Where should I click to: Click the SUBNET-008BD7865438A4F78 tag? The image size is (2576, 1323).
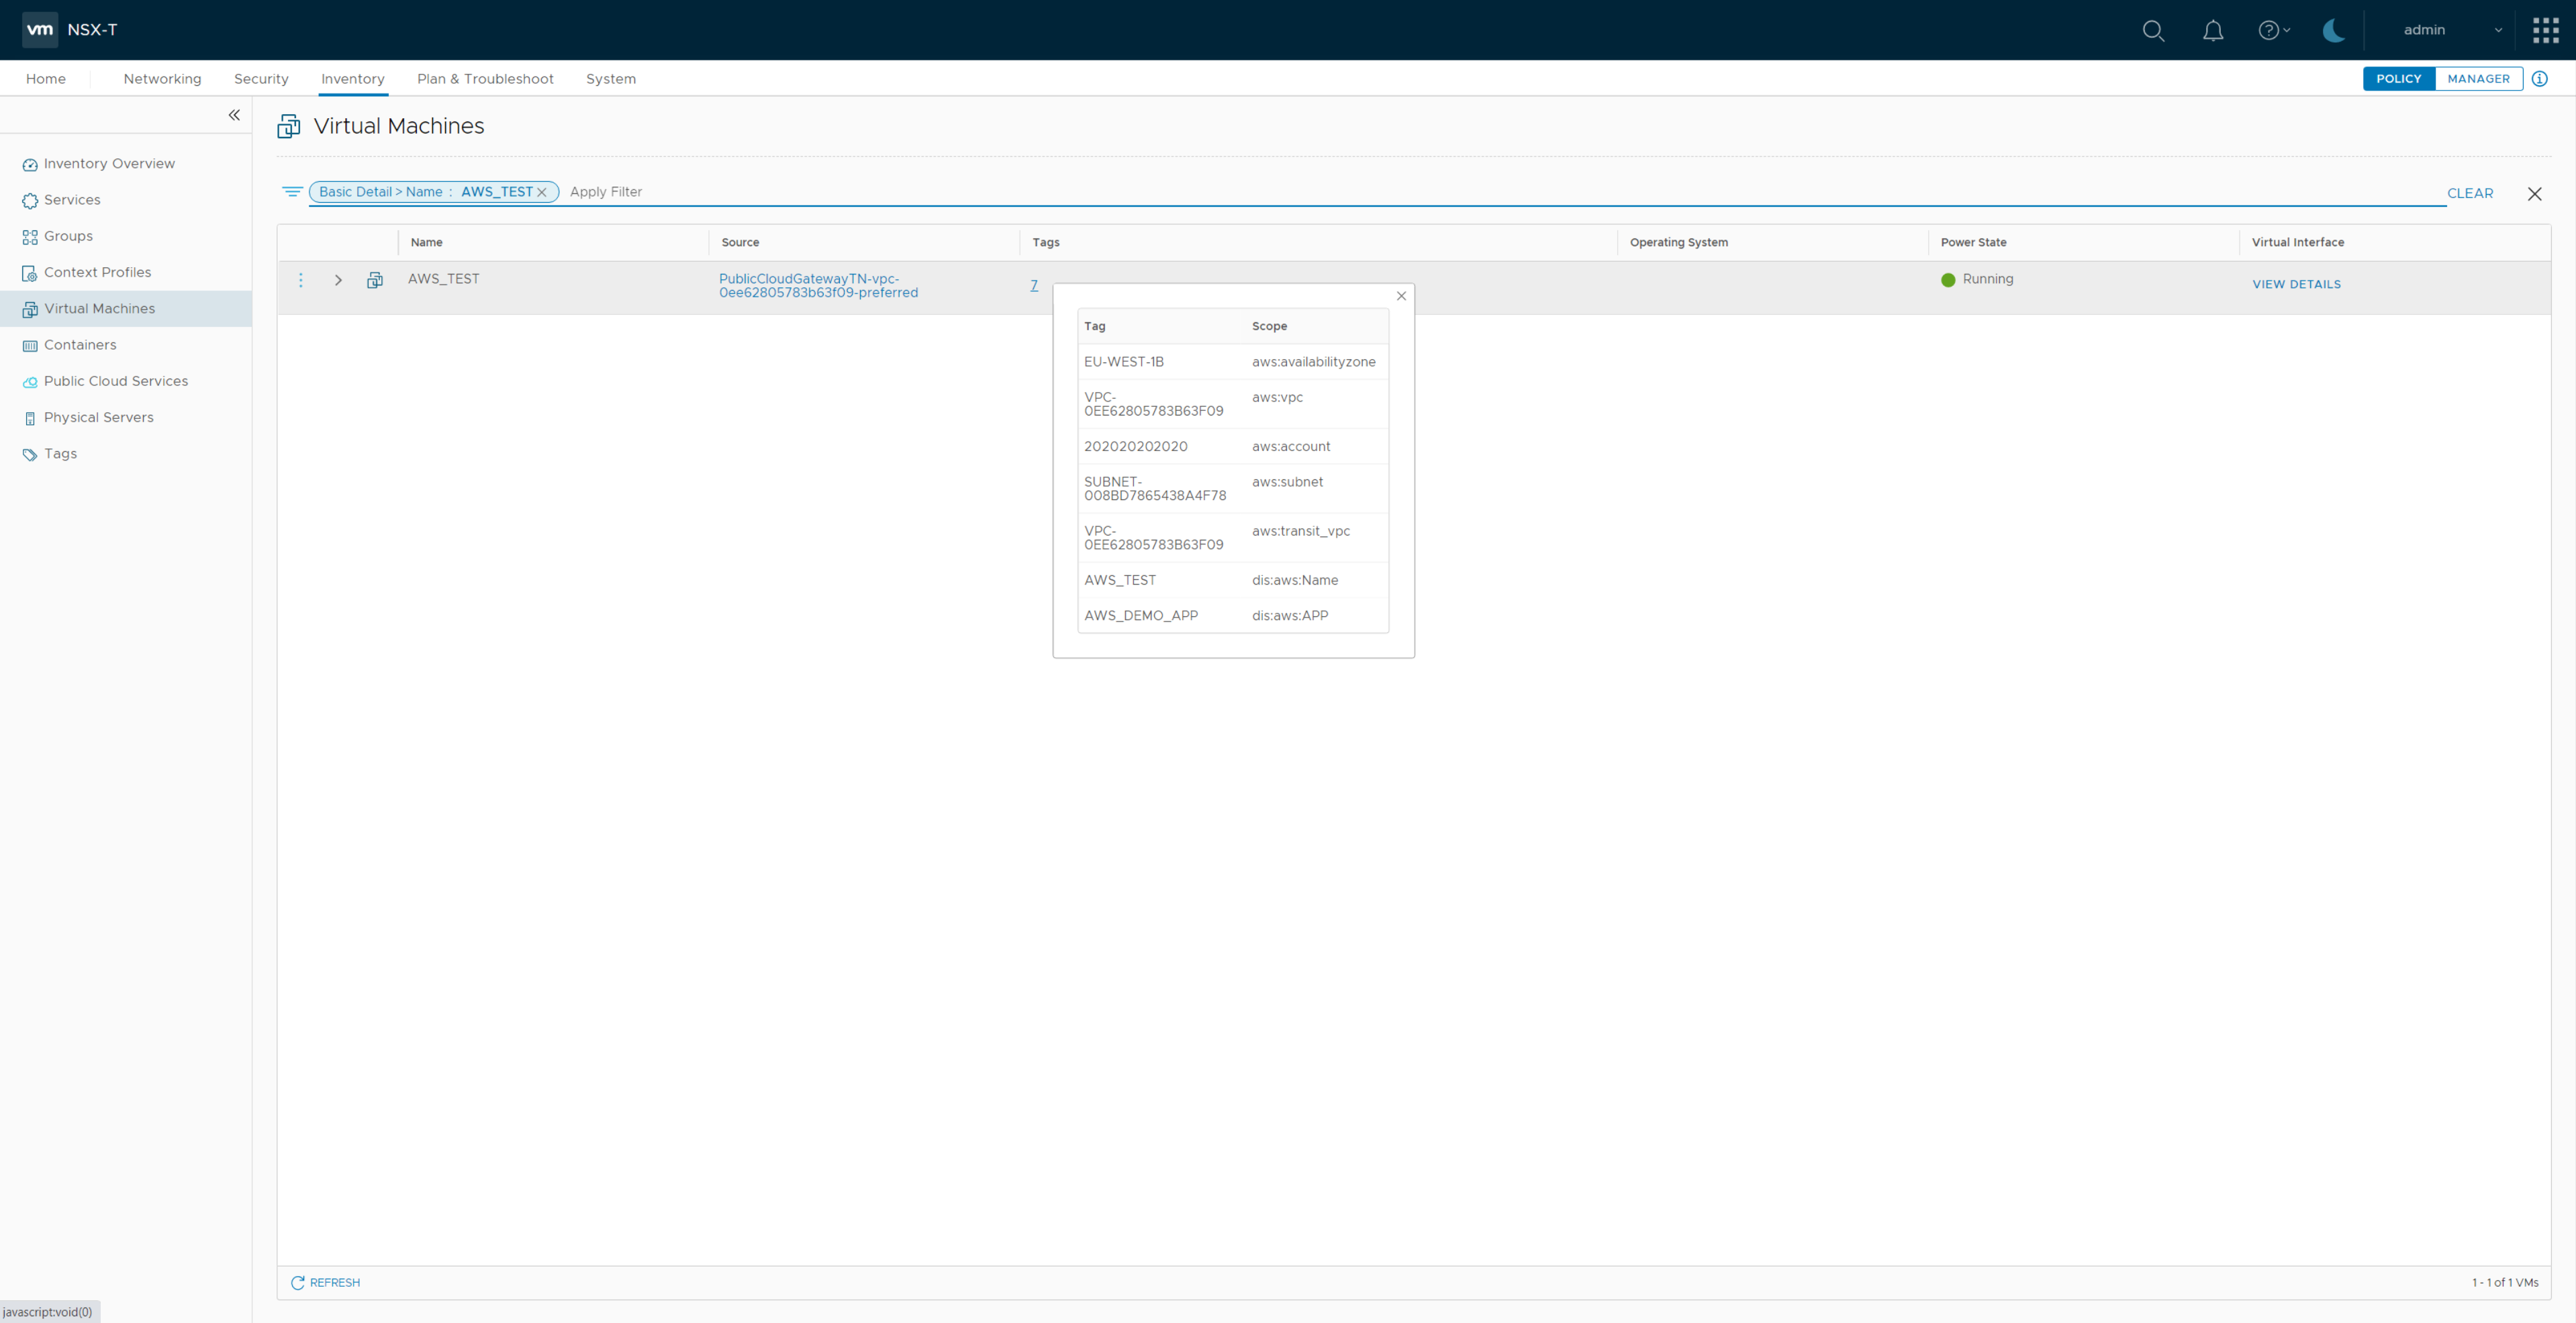[x=1154, y=489]
